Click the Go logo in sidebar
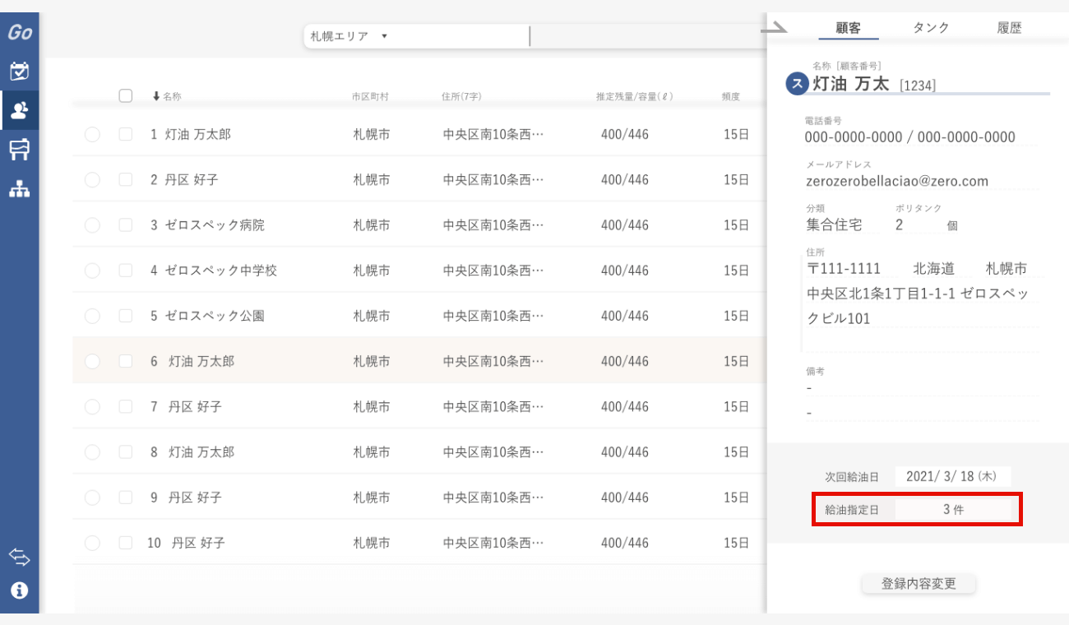The height and width of the screenshot is (625, 1069). click(x=20, y=33)
